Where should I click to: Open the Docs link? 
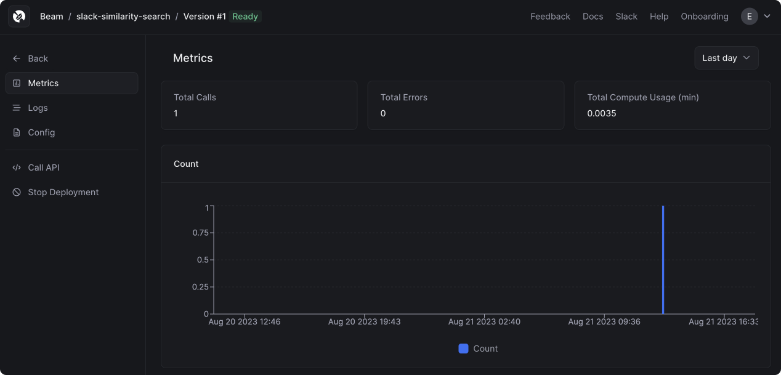(x=593, y=17)
